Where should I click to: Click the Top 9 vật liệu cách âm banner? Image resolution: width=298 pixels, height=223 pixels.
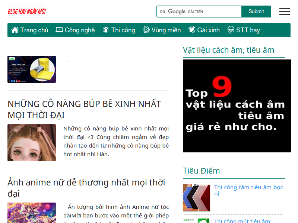(x=237, y=106)
